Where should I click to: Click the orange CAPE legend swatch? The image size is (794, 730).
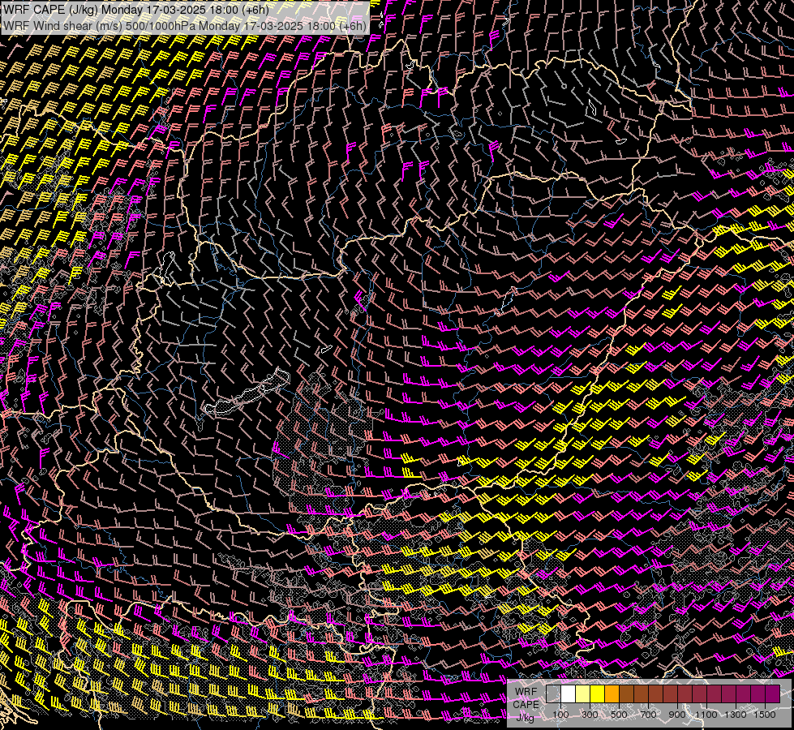click(x=612, y=693)
